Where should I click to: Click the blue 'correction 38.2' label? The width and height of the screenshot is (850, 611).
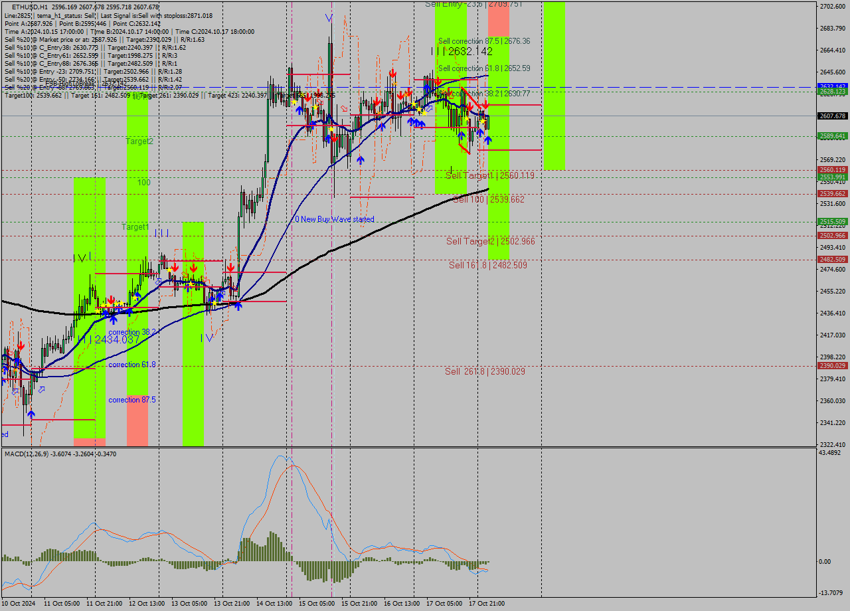[132, 332]
